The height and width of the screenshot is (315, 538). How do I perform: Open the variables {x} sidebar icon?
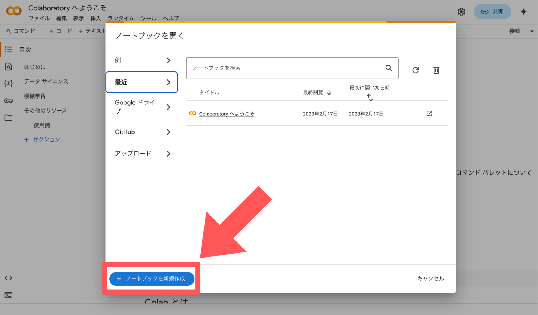tap(8, 83)
